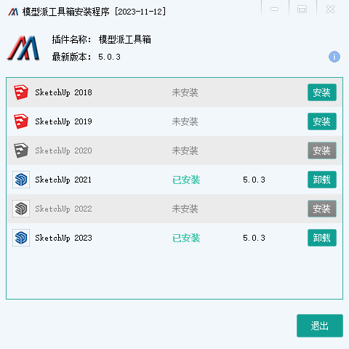
Task: Click the large red-blue M logo next to plugin name
Action: (23, 48)
